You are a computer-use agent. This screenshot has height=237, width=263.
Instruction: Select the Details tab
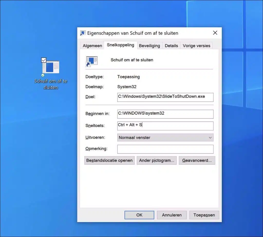coord(171,45)
